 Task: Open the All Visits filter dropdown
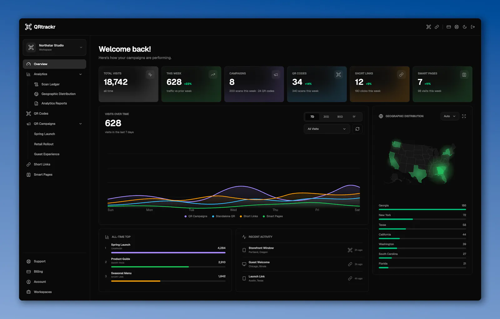[x=327, y=129]
